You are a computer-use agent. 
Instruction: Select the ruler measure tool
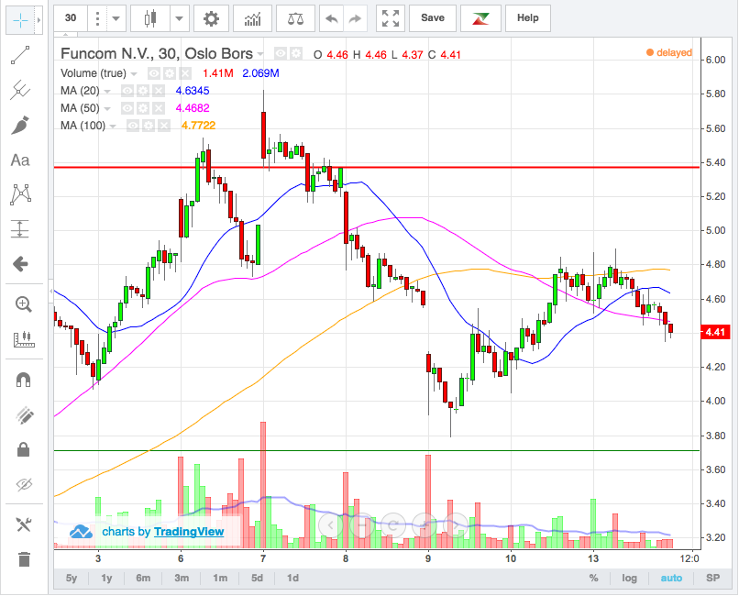pyautogui.click(x=23, y=339)
